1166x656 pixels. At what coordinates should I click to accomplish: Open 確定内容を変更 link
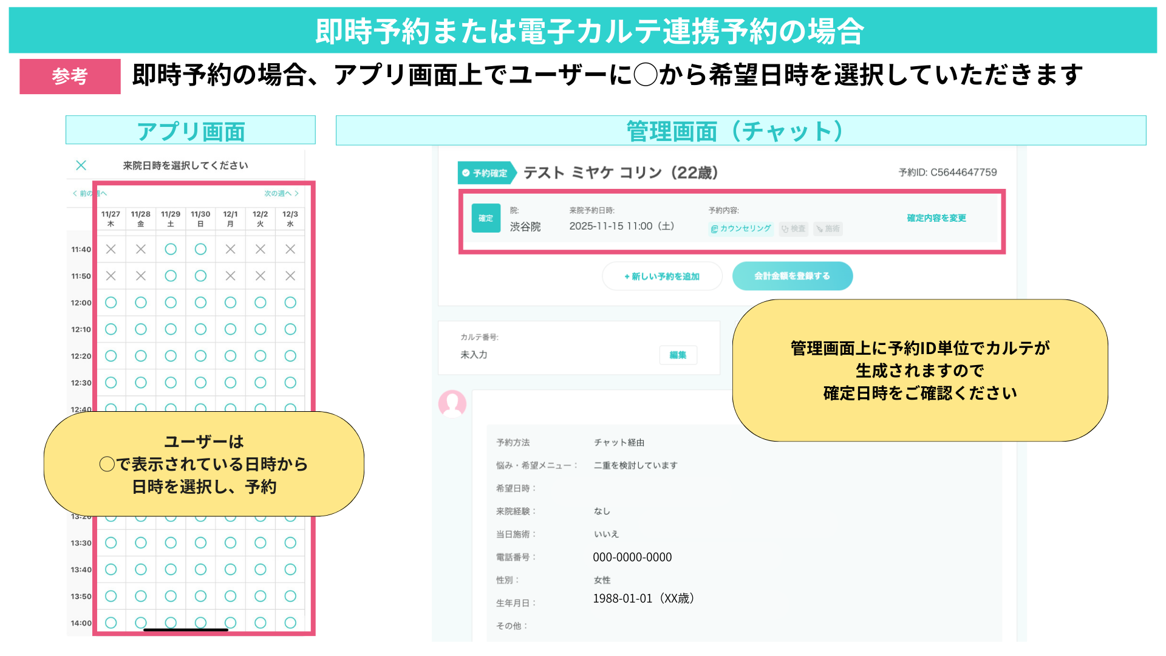coord(936,218)
